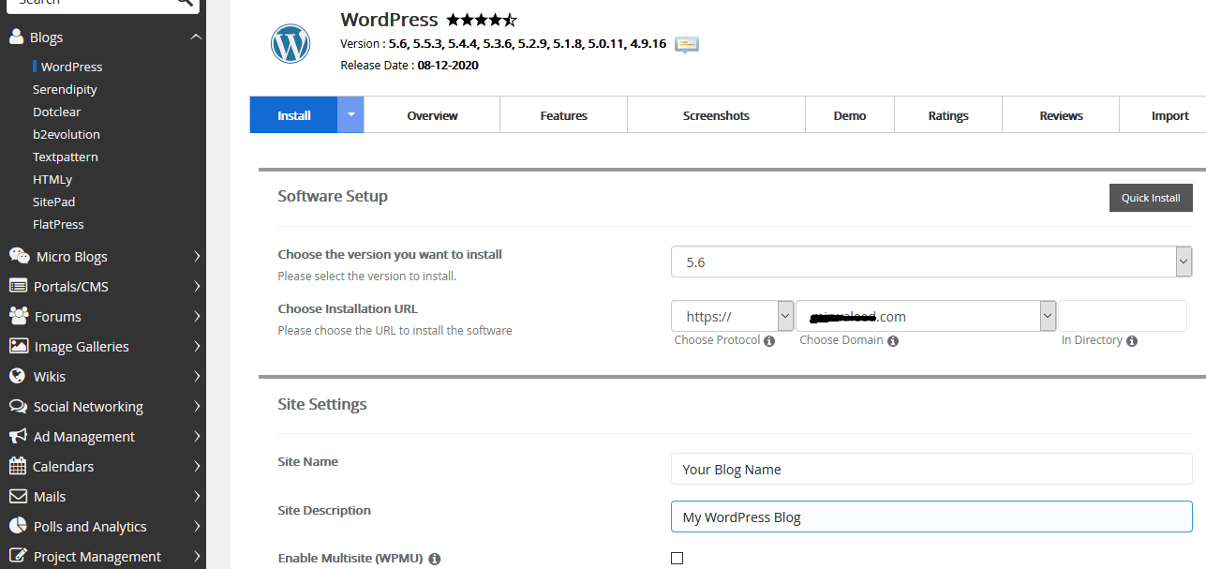Expand the Portals/CMS category
This screenshot has width=1206, height=569.
tap(197, 286)
